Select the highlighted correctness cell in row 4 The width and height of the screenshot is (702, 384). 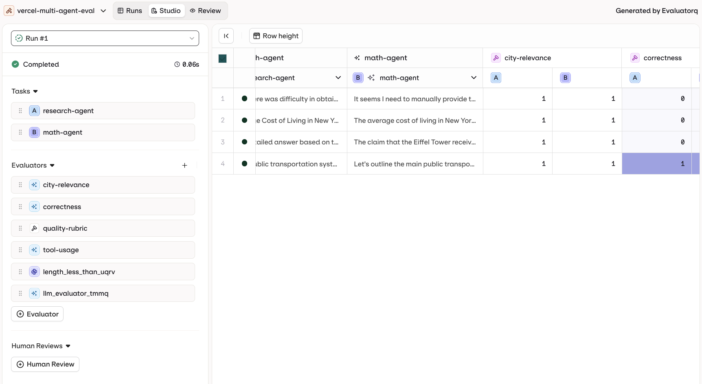tap(657, 164)
